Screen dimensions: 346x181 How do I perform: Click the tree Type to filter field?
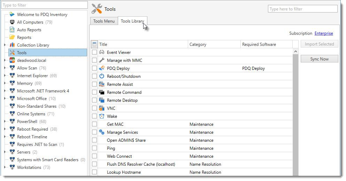(44, 5)
